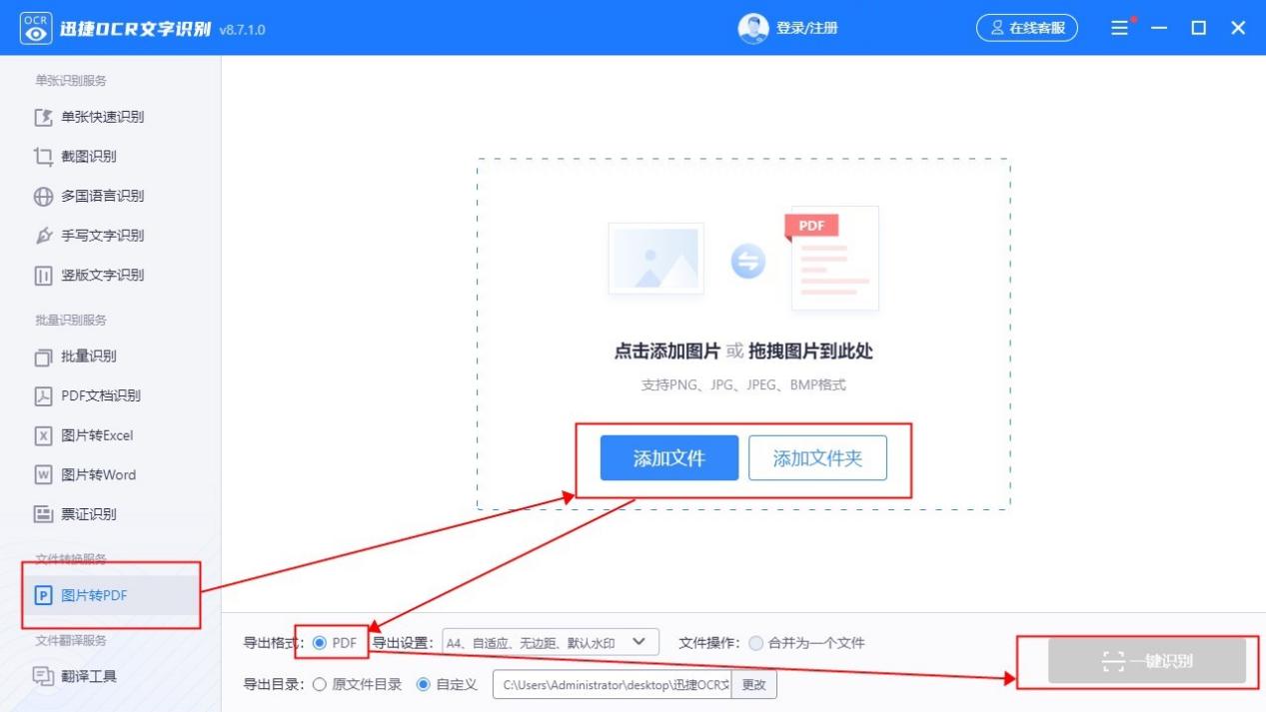Click the 单张识别服务 section heading
1266x712 pixels.
click(x=70, y=80)
